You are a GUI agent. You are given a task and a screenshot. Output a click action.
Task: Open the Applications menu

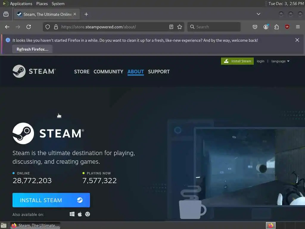click(x=21, y=4)
